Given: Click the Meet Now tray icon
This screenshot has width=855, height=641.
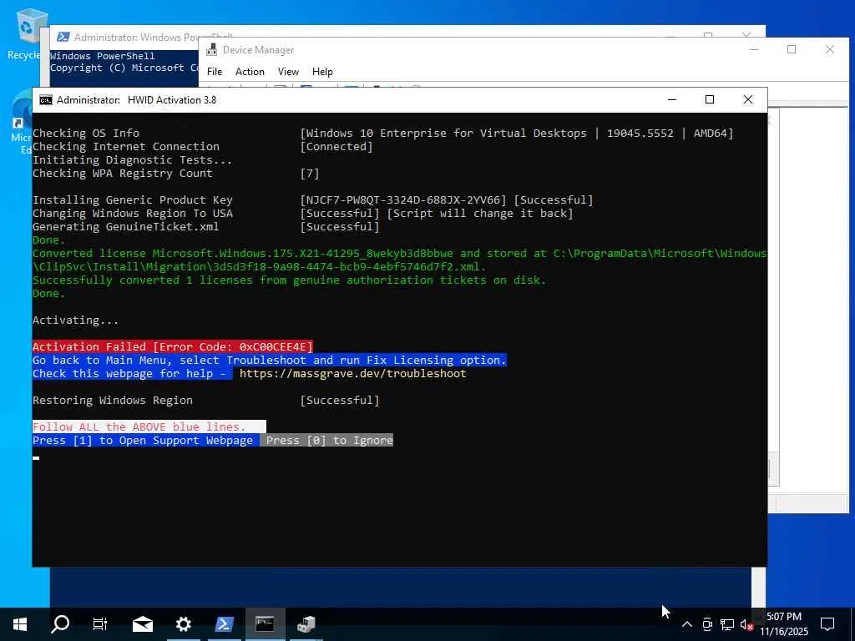Looking at the screenshot, I should 707,624.
